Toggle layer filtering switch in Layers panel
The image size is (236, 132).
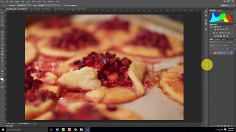click(232, 43)
